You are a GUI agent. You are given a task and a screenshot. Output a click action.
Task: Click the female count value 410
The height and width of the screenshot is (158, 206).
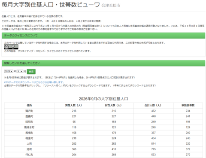point(114,149)
